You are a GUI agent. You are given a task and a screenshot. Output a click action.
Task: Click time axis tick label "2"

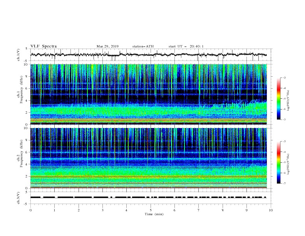pyautogui.click(x=79, y=210)
